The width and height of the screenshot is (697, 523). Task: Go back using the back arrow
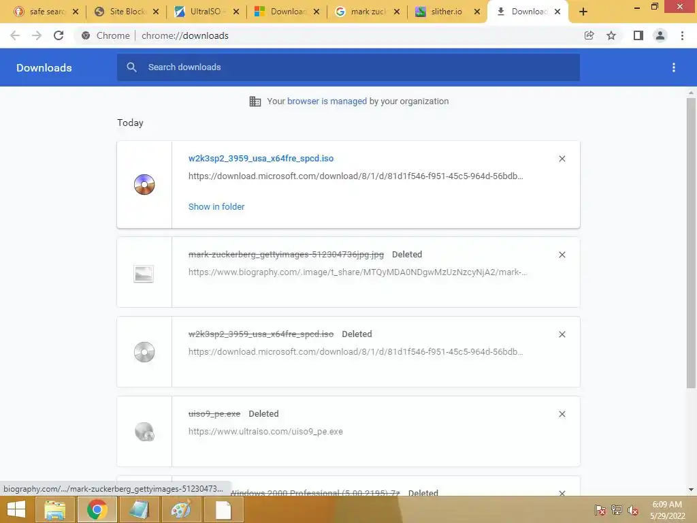tap(15, 35)
